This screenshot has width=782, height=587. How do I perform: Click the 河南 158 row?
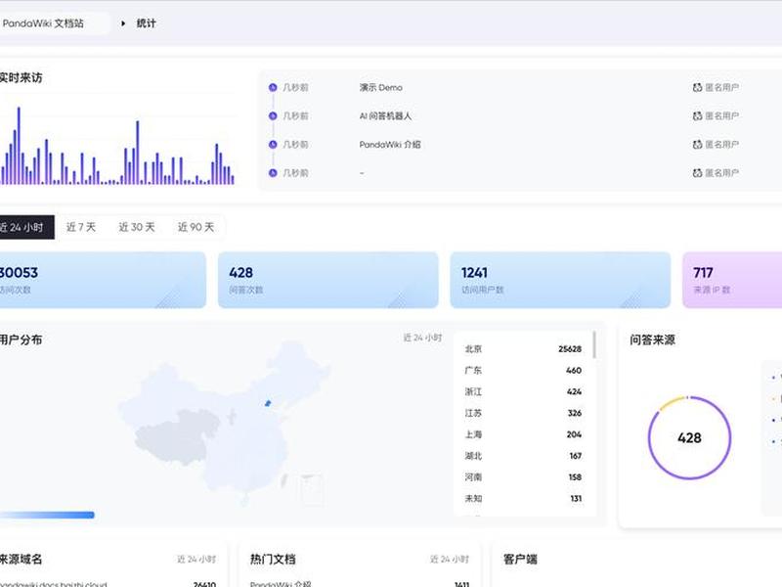click(523, 477)
